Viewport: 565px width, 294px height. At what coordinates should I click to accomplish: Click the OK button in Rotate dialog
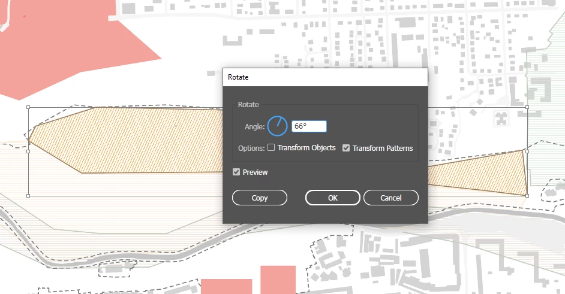[333, 198]
